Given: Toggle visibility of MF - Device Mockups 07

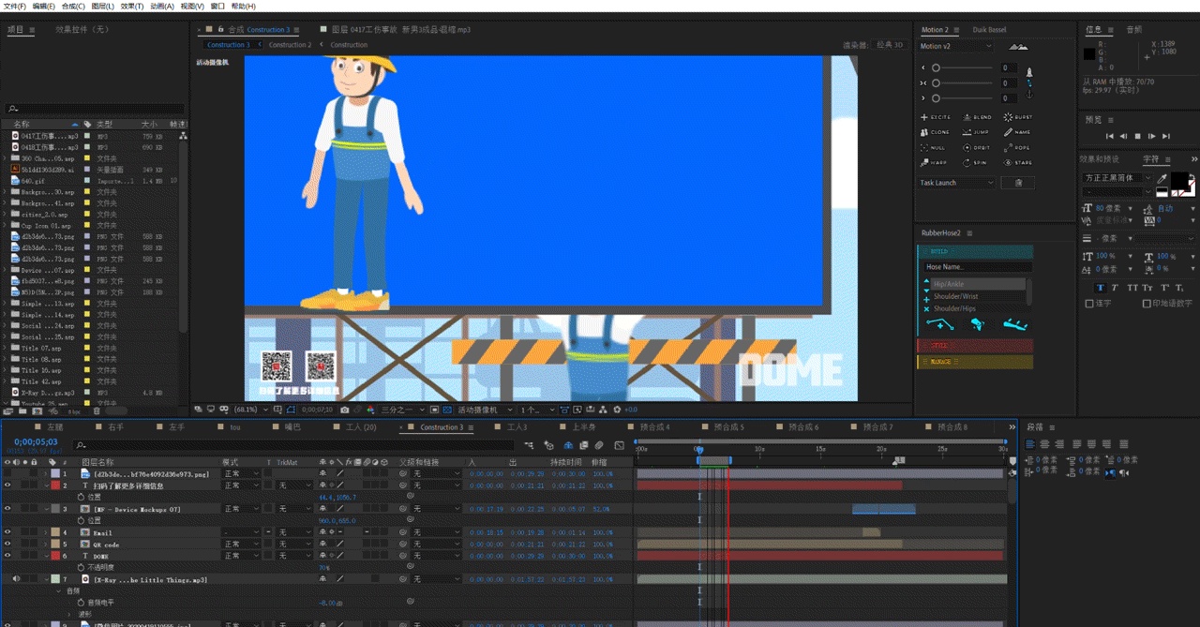Looking at the screenshot, I should pyautogui.click(x=7, y=509).
